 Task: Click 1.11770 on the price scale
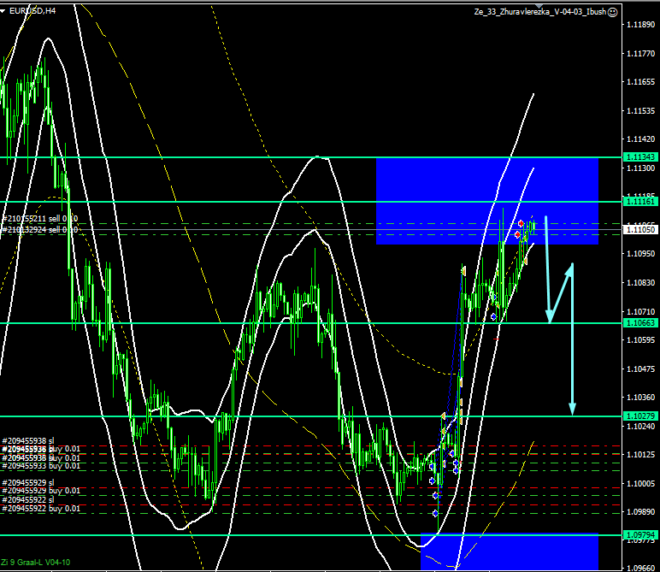pyautogui.click(x=640, y=54)
